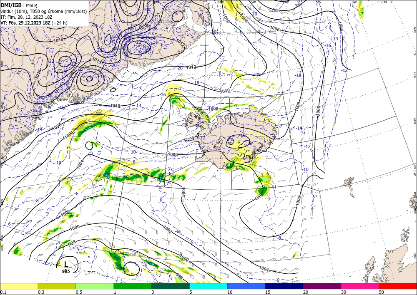Pick the blue 10–15 legend swatch
This screenshot has width=417, height=295.
(x=246, y=286)
